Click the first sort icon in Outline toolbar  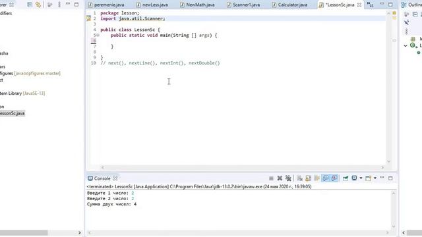point(406,14)
